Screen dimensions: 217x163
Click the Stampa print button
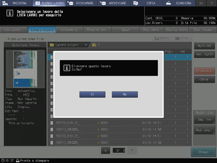pyautogui.click(x=203, y=152)
